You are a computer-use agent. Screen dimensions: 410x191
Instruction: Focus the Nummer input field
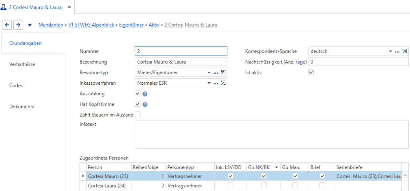[x=181, y=51]
